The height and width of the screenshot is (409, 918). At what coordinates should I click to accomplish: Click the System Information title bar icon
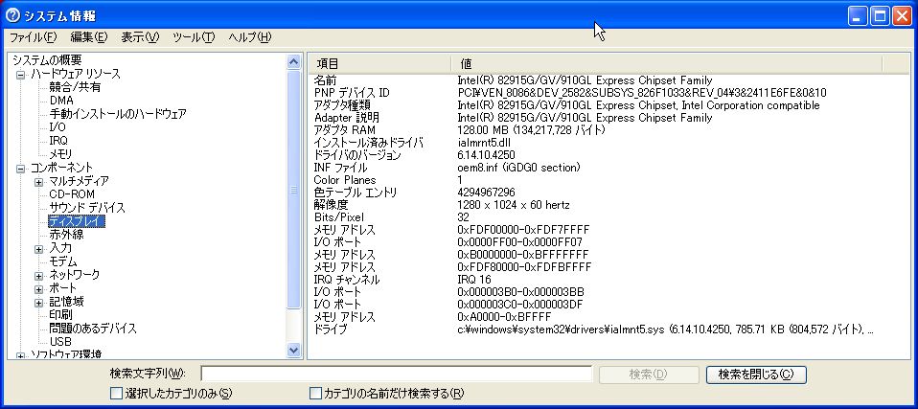tap(12, 15)
